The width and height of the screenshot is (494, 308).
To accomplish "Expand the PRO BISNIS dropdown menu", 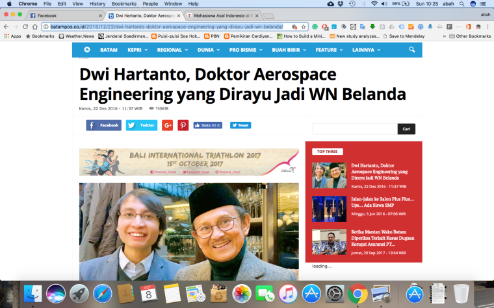I will click(x=246, y=50).
